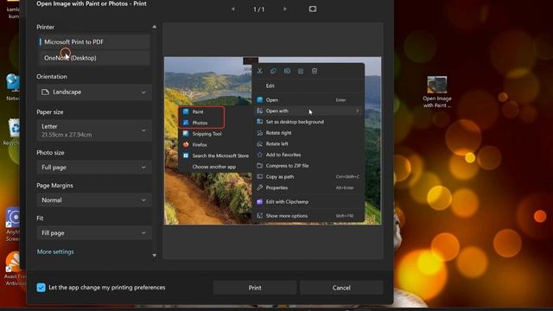553x311 pixels.
Task: Select the Recycle Bin desktop icon
Action: click(x=13, y=132)
